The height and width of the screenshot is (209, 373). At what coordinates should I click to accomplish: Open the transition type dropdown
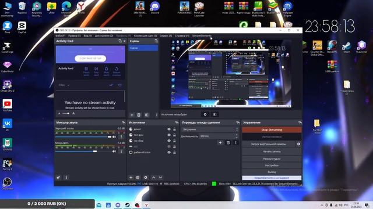210,129
